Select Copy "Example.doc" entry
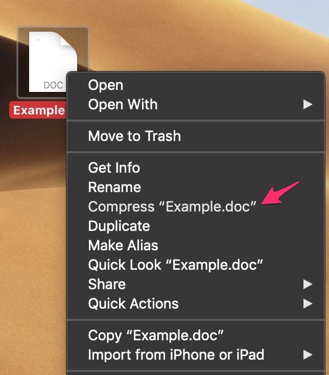This screenshot has height=375, width=329. click(x=195, y=335)
